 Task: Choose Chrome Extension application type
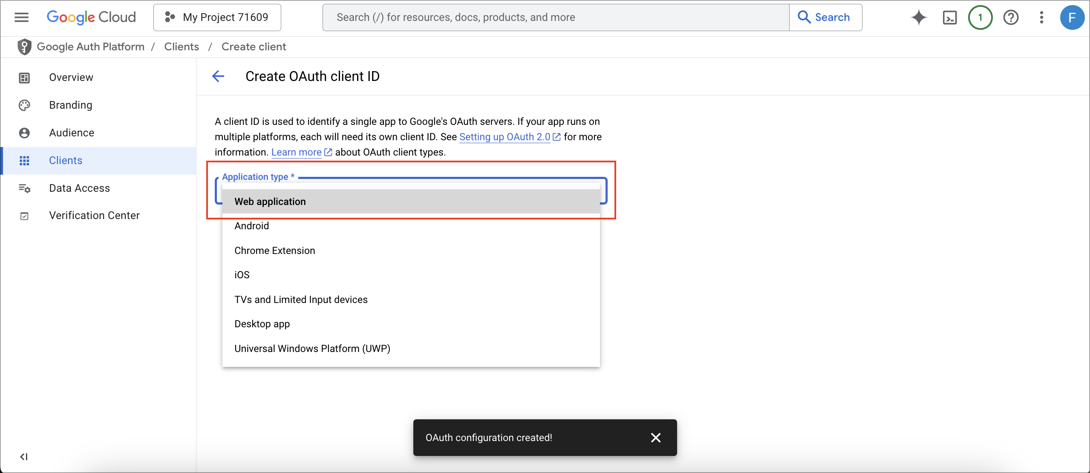click(411, 251)
